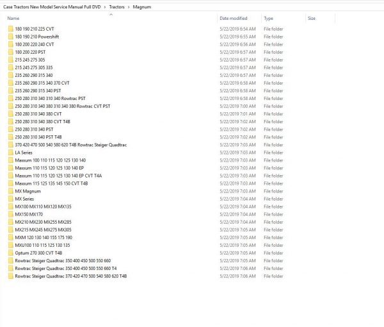Screen dimensions: 384x327
Task: Sort by the Size column header
Action: [x=312, y=19]
